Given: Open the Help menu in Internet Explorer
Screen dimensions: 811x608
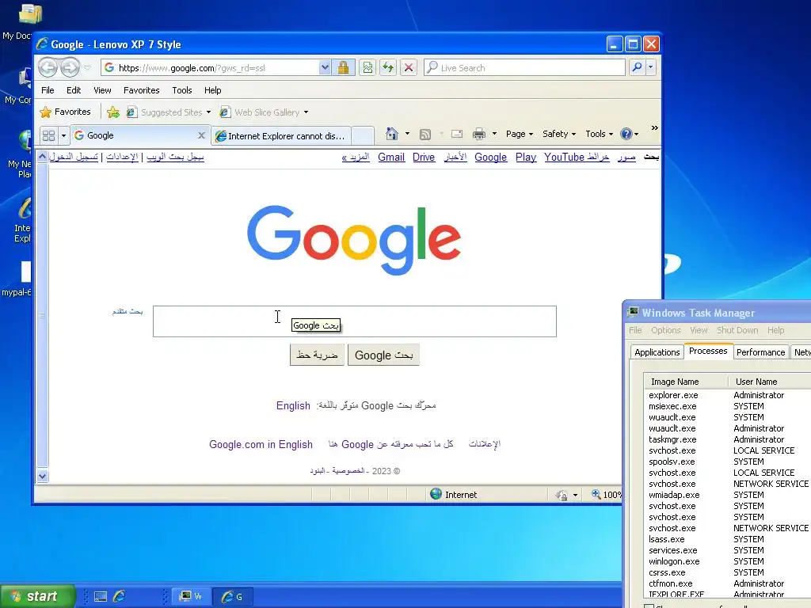Looking at the screenshot, I should (212, 90).
